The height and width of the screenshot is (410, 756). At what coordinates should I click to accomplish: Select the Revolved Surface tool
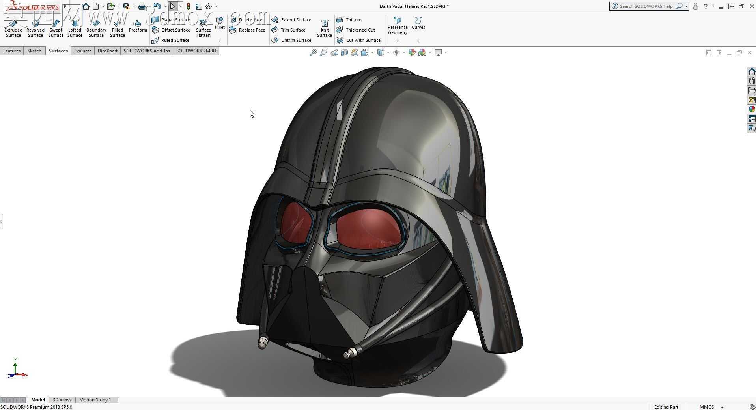point(35,28)
